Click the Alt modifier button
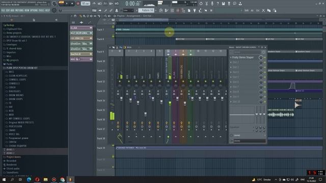 click(x=252, y=10)
